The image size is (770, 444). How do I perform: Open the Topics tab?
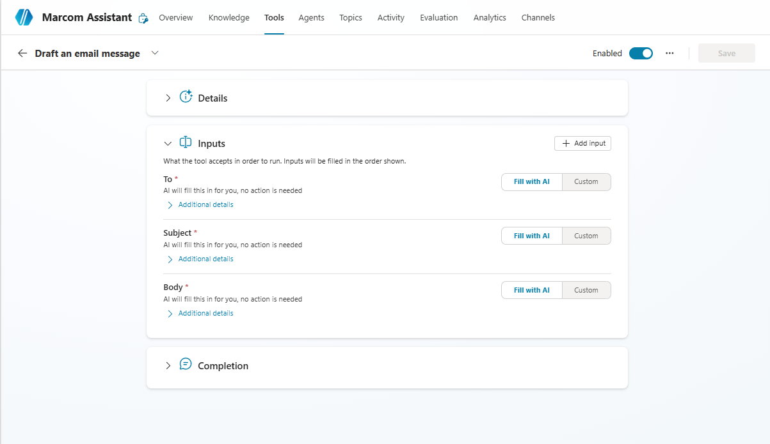click(x=351, y=18)
